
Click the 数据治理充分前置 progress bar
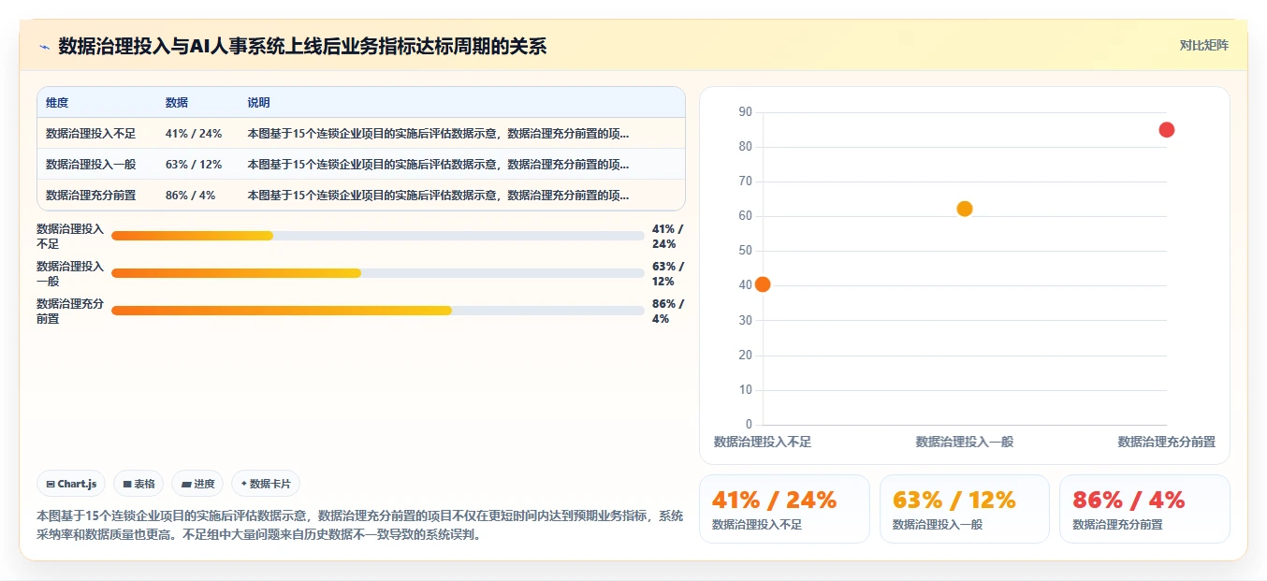pyautogui.click(x=378, y=311)
